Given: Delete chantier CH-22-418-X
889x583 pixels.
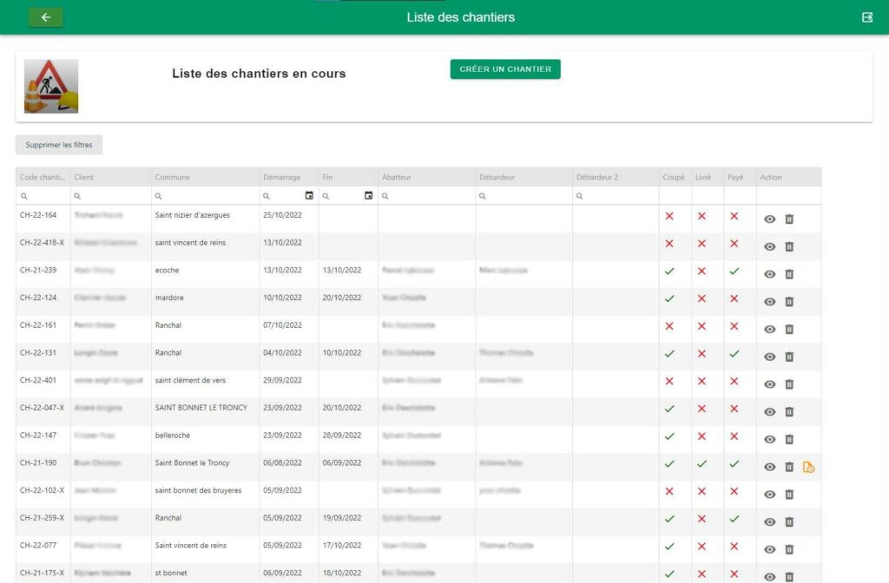Looking at the screenshot, I should coord(789,246).
